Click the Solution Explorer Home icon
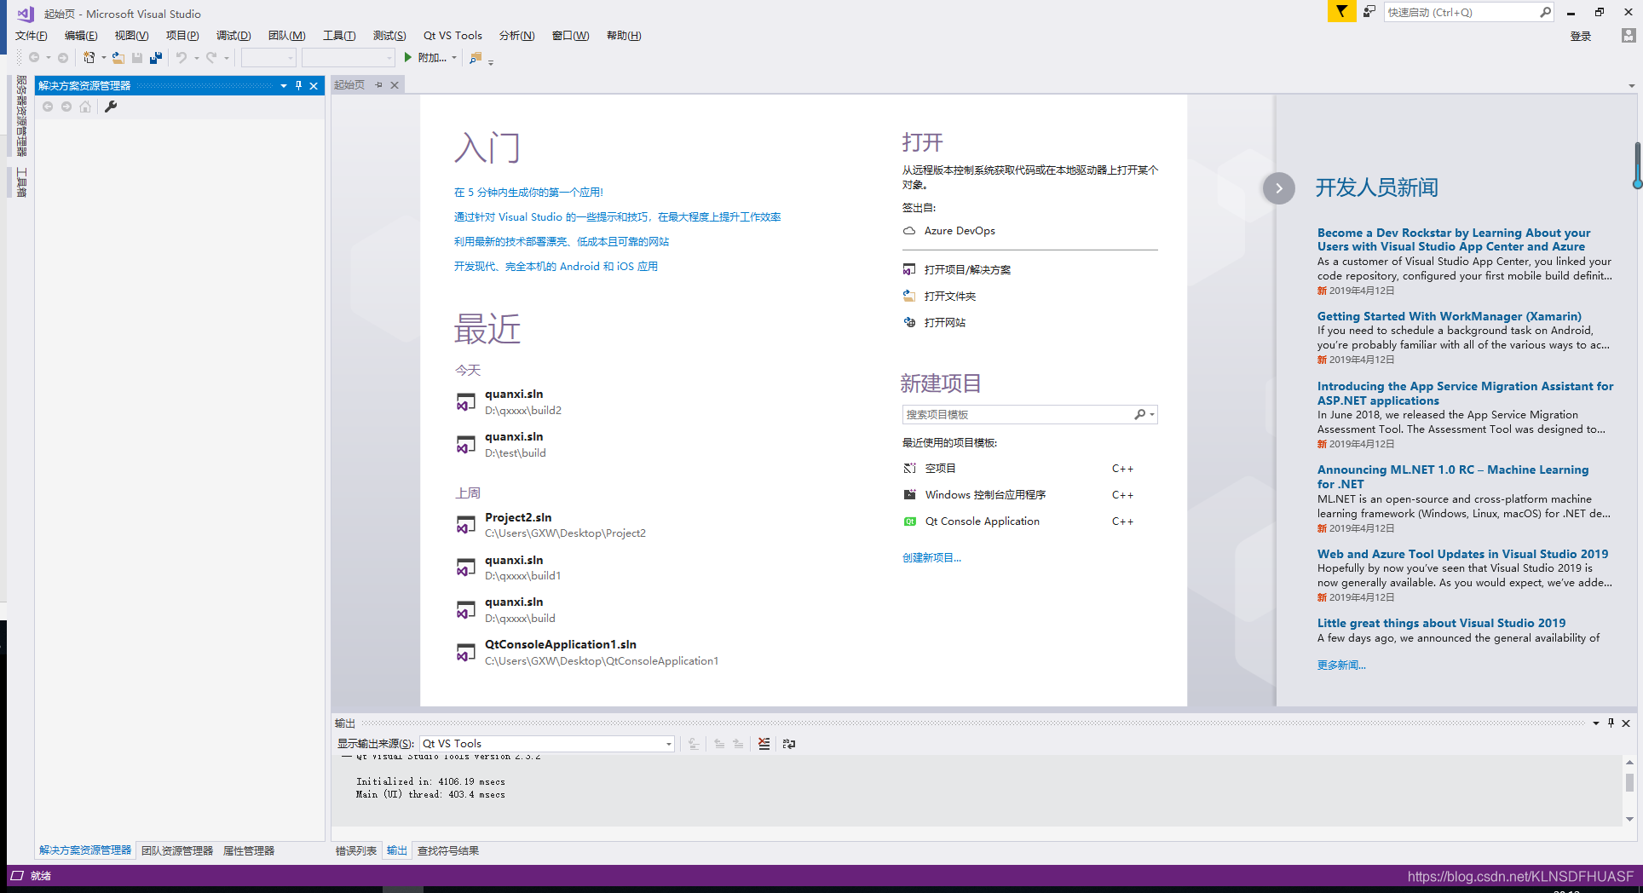Image resolution: width=1643 pixels, height=893 pixels. click(85, 107)
